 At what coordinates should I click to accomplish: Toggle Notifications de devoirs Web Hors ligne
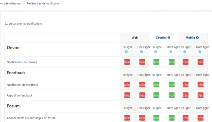[142, 62]
